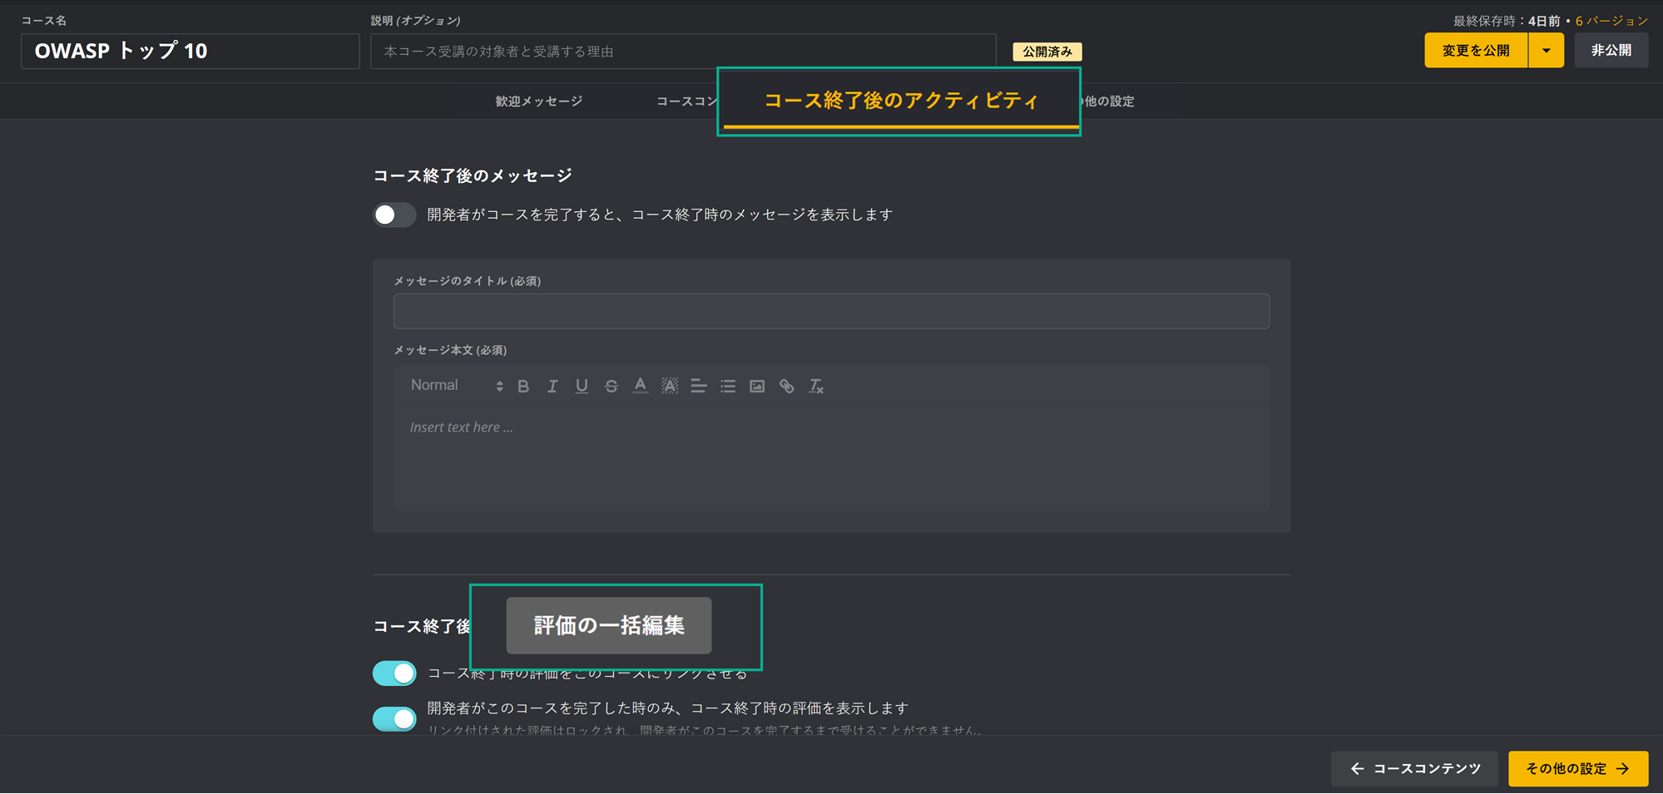This screenshot has width=1663, height=794.
Task: Toggle underline formatting in message editor
Action: [x=582, y=386]
